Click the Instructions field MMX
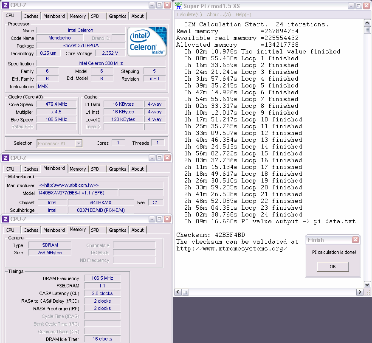Image resolution: width=372 pixels, height=343 pixels. point(101,86)
